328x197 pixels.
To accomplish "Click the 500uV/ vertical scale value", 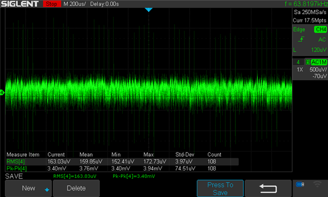I will [318, 69].
